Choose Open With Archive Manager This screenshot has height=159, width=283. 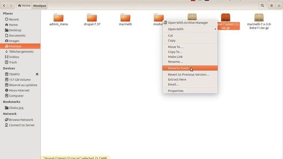coord(190,23)
